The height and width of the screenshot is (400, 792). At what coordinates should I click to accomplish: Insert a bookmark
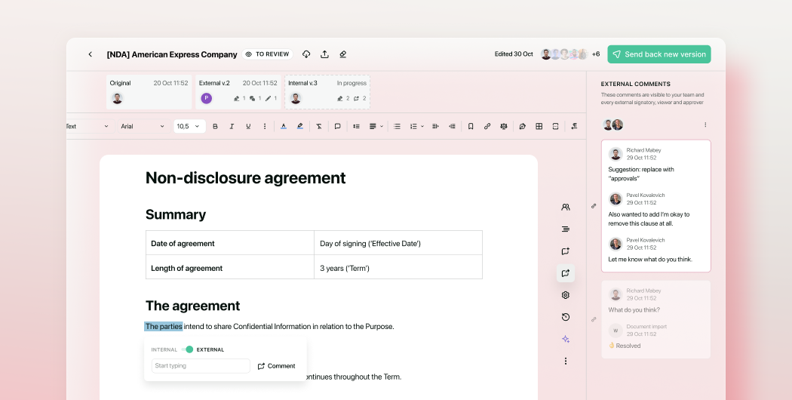(471, 127)
